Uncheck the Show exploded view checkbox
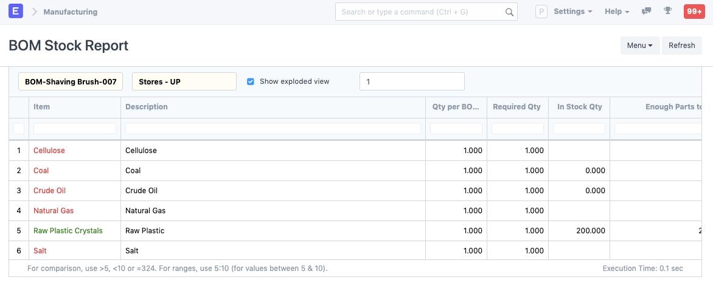This screenshot has height=291, width=713. click(251, 81)
